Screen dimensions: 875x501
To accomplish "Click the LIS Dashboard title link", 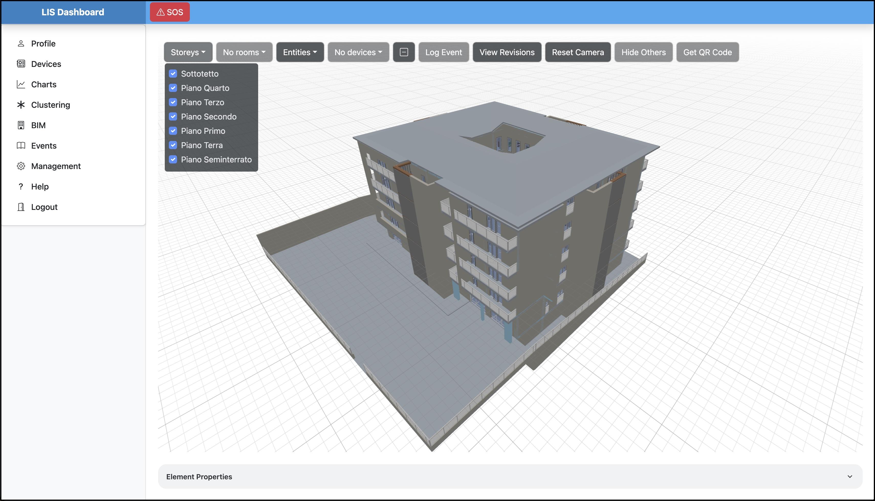I will pos(73,12).
